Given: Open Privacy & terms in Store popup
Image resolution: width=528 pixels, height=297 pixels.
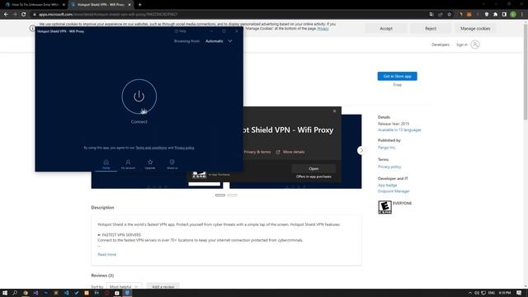Looking at the screenshot, I should pos(257,152).
